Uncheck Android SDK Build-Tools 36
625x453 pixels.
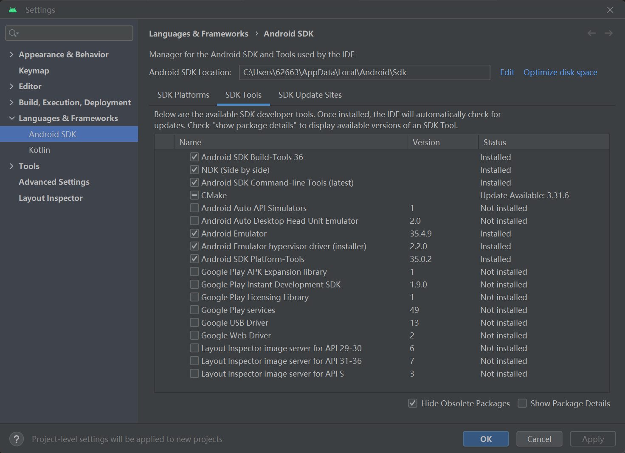tap(194, 157)
